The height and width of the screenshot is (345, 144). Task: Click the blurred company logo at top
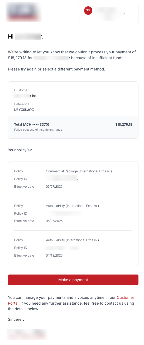24,12
